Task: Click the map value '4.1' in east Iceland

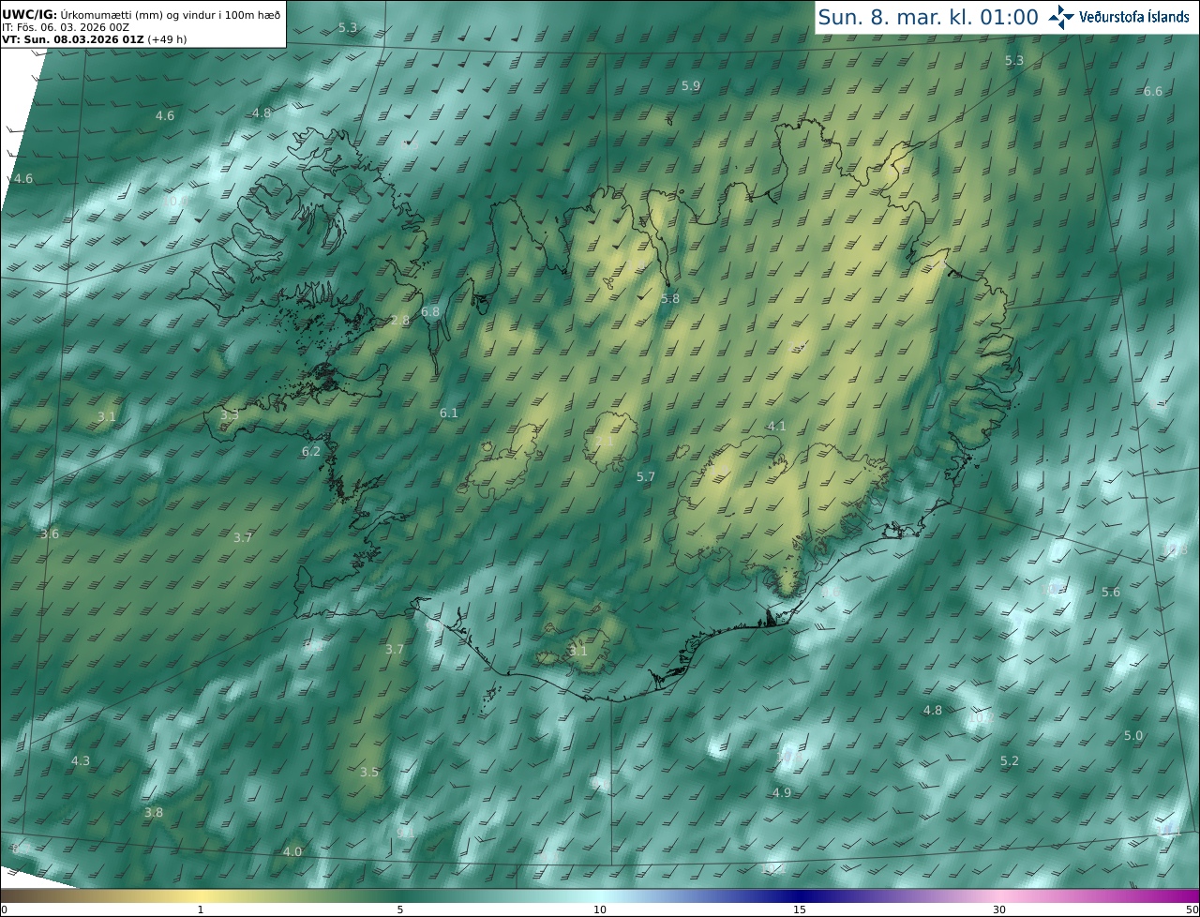Action: click(x=777, y=427)
